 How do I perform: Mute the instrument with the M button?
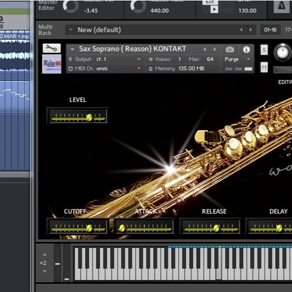264,67
